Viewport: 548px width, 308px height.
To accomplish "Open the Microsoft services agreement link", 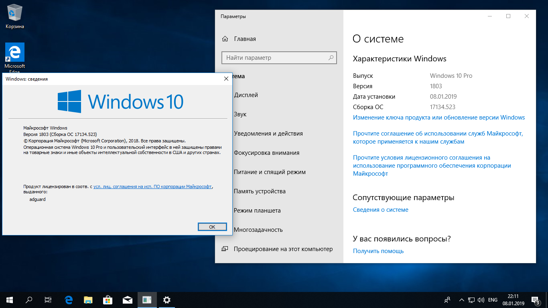I will [x=438, y=138].
